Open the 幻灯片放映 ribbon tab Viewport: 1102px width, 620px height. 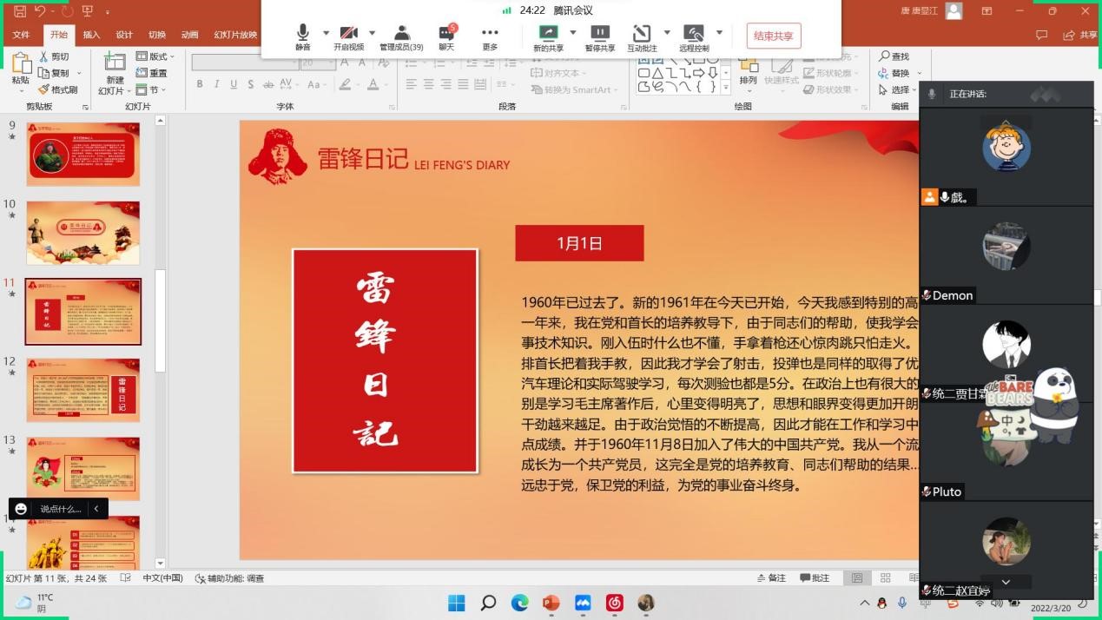pyautogui.click(x=235, y=35)
